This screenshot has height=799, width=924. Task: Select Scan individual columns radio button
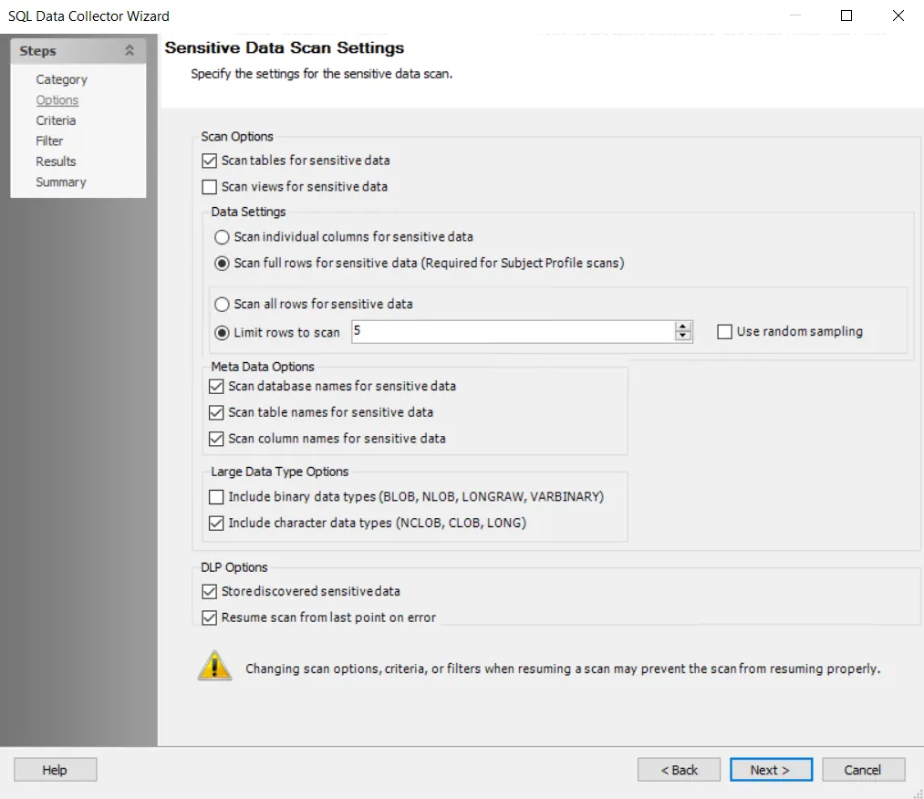point(222,237)
